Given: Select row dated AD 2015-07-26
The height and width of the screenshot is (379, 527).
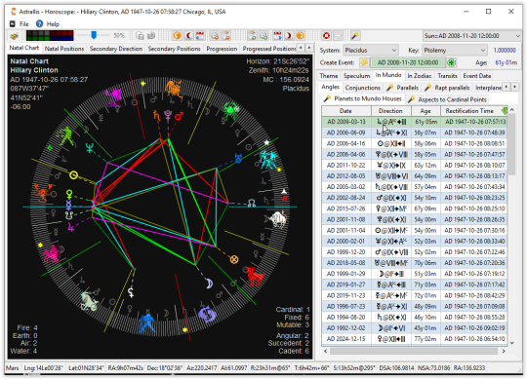Looking at the screenshot, I should pyautogui.click(x=414, y=208).
